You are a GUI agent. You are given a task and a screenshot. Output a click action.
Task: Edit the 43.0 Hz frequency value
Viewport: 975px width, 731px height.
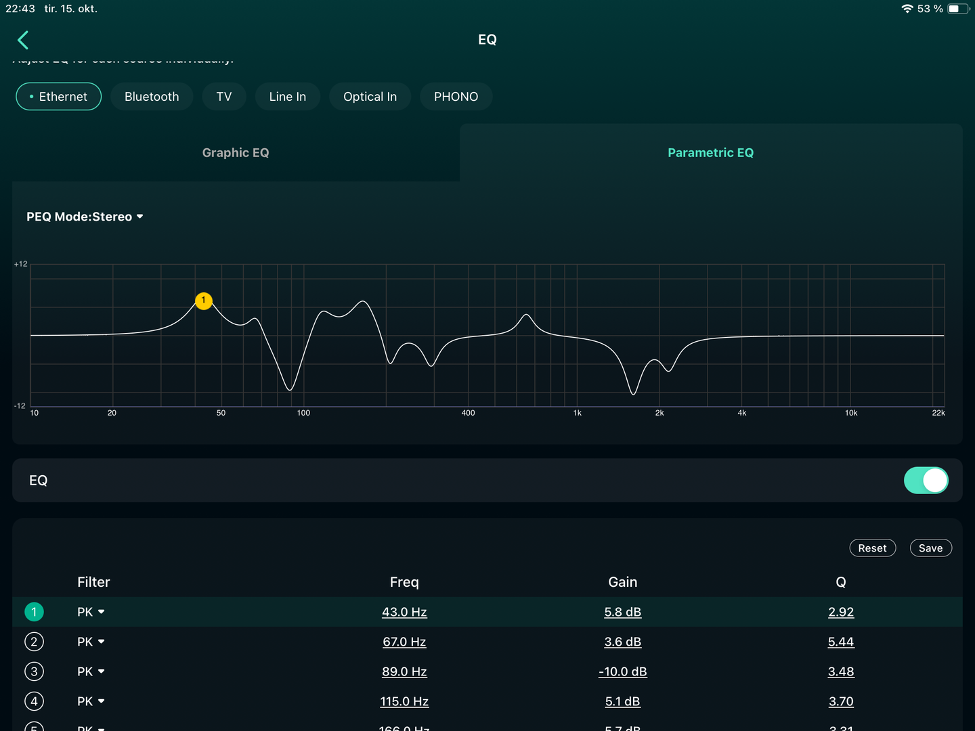tap(404, 612)
